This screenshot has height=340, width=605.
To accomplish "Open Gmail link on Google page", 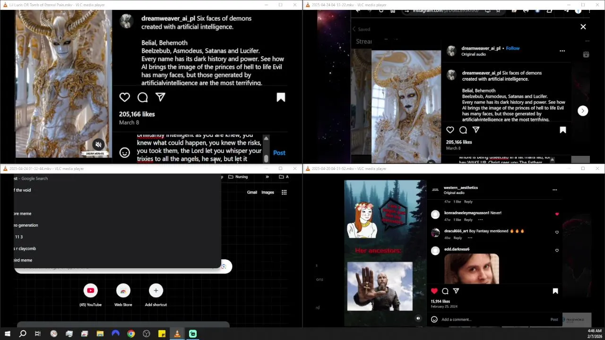I will [x=252, y=192].
